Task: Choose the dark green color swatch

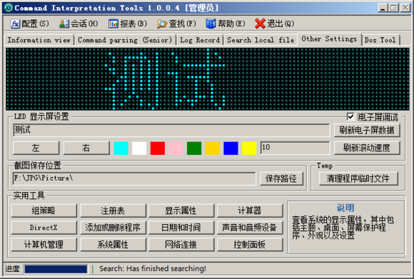Action: (194, 148)
